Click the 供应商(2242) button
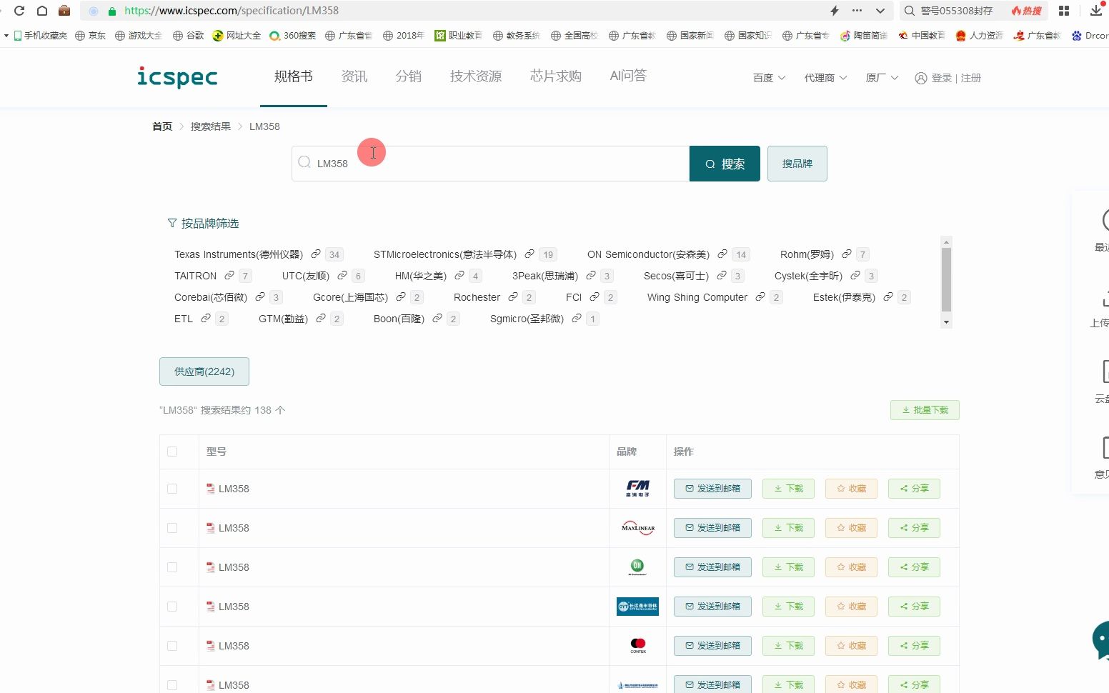Viewport: 1109px width, 693px height. coord(204,372)
